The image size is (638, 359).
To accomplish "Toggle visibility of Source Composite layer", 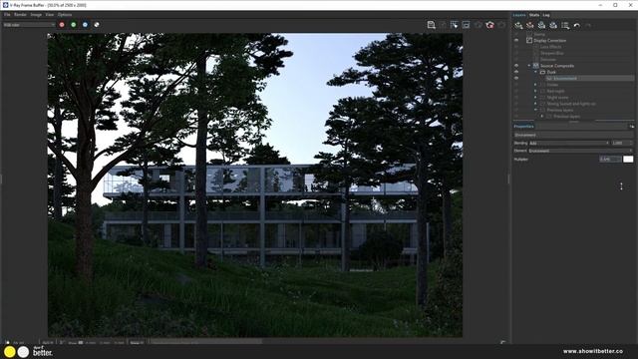I will (516, 66).
